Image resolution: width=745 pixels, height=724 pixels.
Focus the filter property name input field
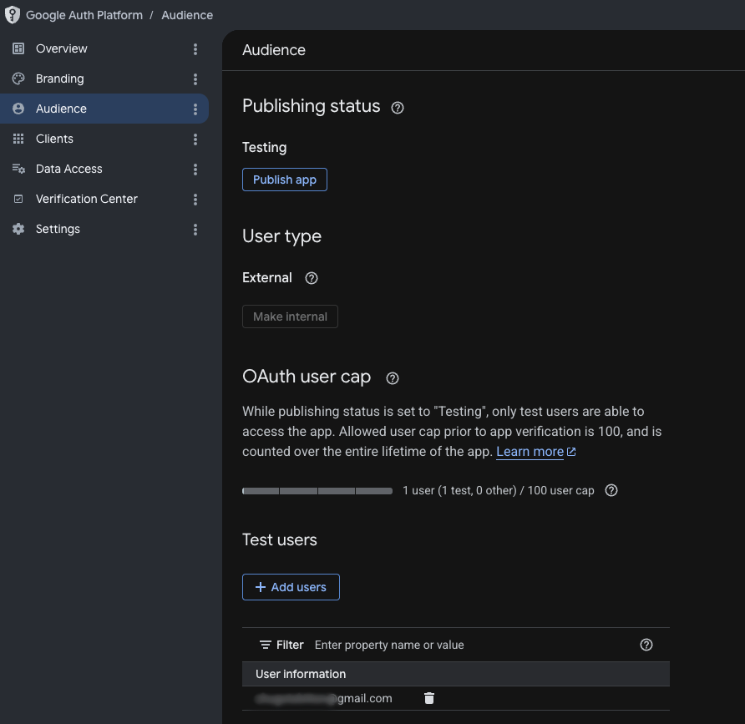click(470, 645)
